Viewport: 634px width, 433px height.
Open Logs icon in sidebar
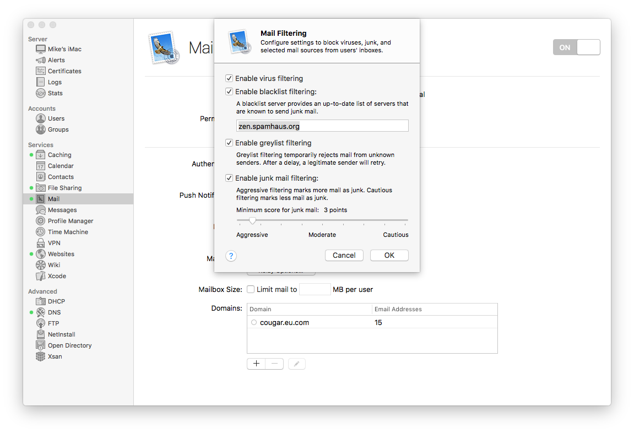(x=40, y=82)
